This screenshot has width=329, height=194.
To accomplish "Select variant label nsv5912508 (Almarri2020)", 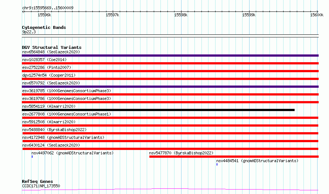I will [x=49, y=122].
